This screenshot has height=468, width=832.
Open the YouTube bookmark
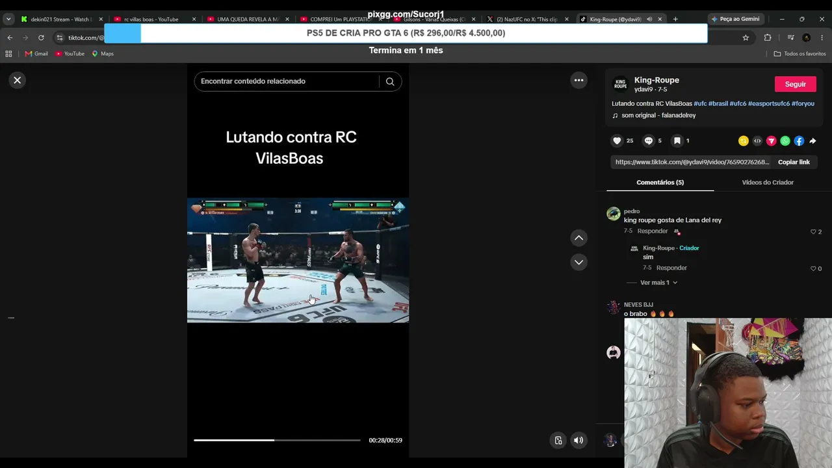point(70,54)
